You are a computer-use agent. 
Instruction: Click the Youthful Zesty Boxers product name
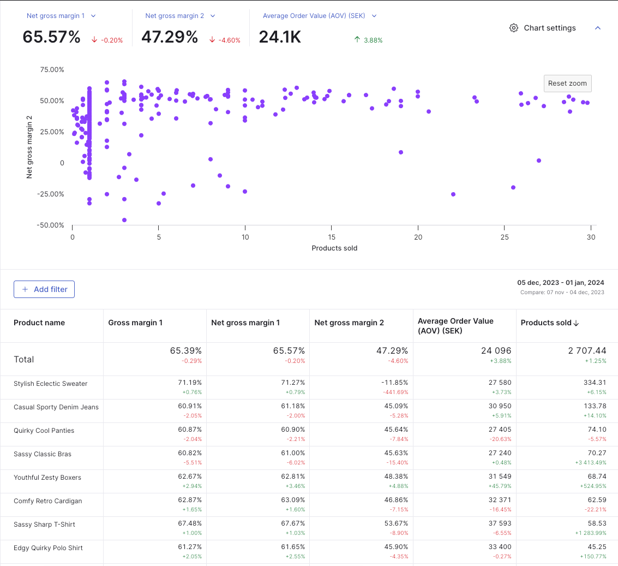coord(47,478)
